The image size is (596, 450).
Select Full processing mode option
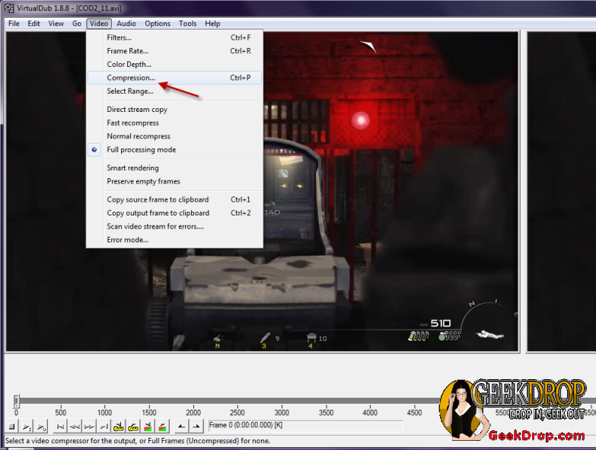141,150
